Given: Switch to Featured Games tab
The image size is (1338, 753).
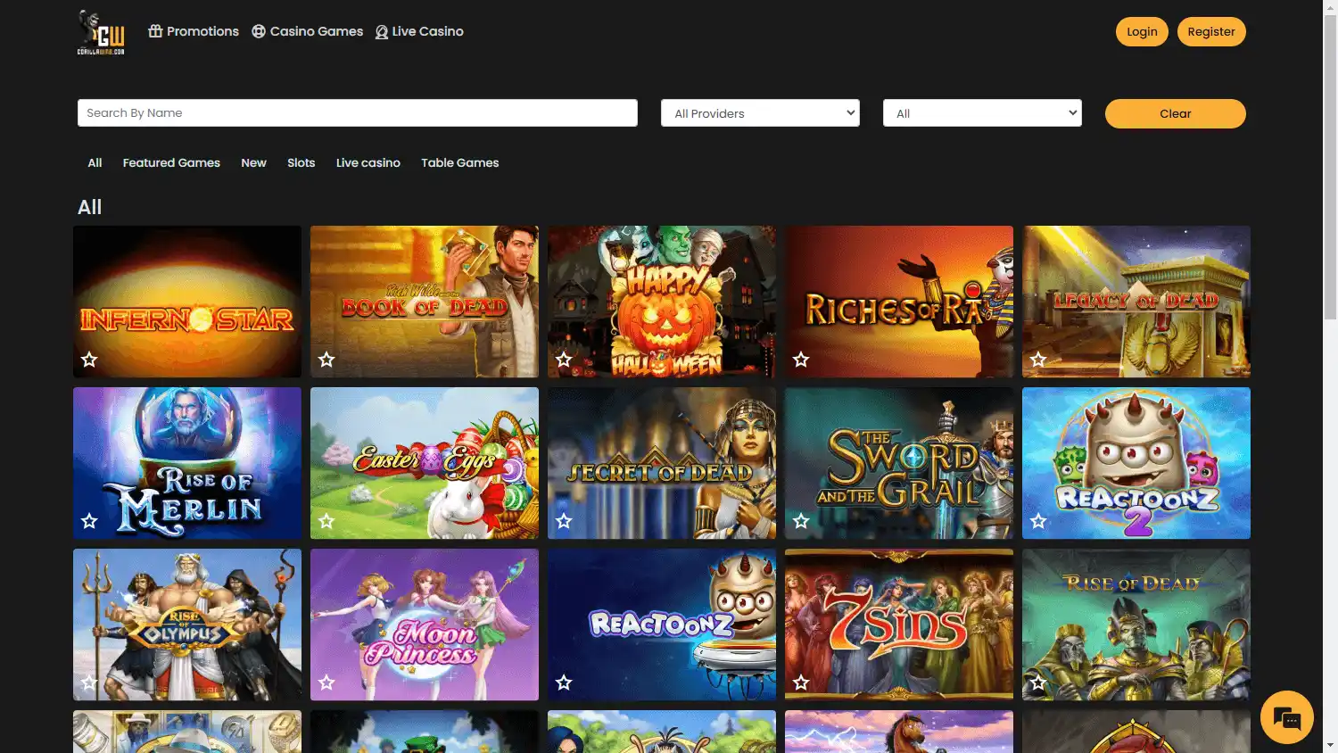Looking at the screenshot, I should point(171,162).
